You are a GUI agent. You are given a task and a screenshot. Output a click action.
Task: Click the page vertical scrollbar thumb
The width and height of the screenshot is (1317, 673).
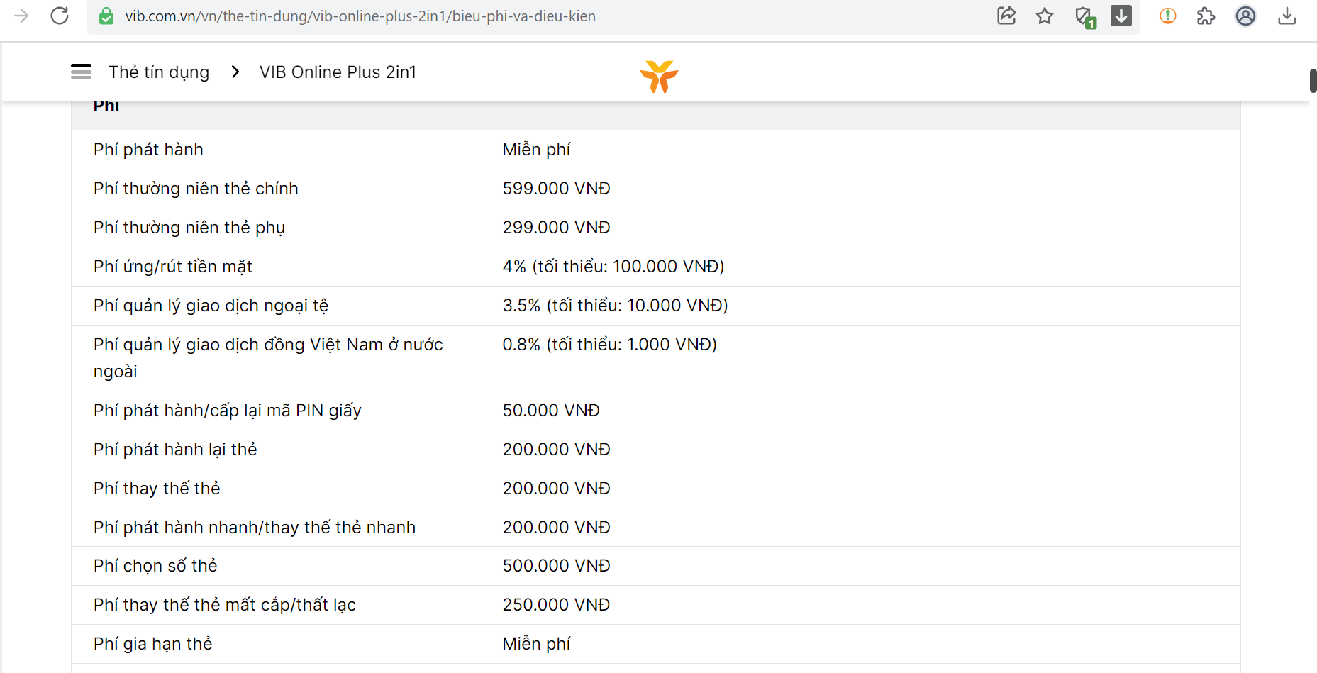pyautogui.click(x=1313, y=81)
